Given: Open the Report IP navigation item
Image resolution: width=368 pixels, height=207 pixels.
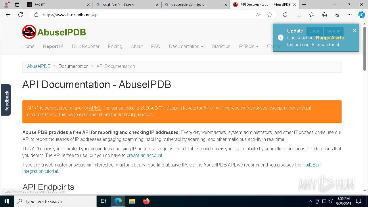Looking at the screenshot, I should 53,46.
